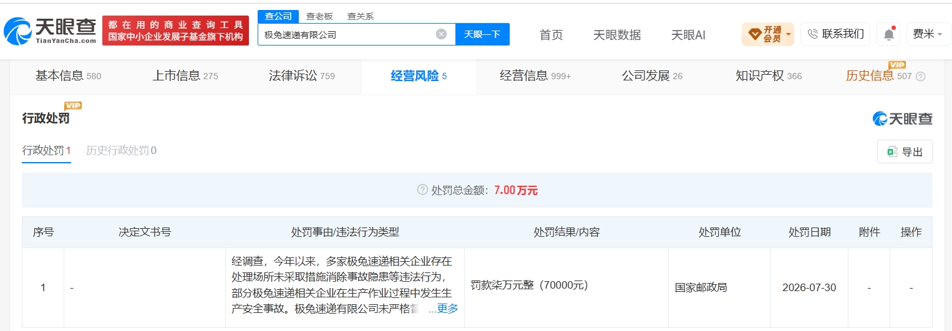Open the 开通会员 dropdown arrow

pos(789,34)
